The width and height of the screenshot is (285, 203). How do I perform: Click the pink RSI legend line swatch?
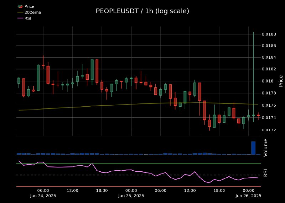coord(21,18)
